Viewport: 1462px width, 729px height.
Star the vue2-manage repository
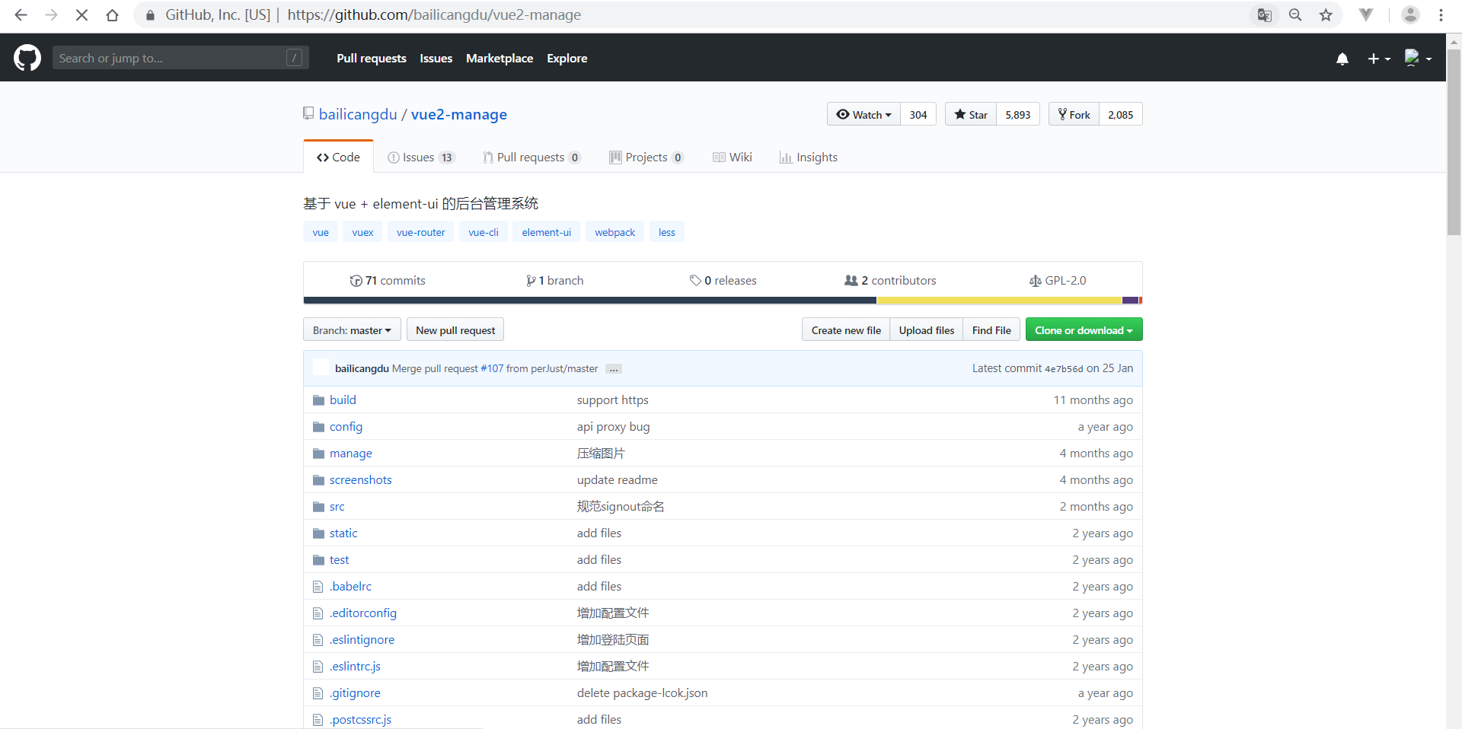(971, 114)
